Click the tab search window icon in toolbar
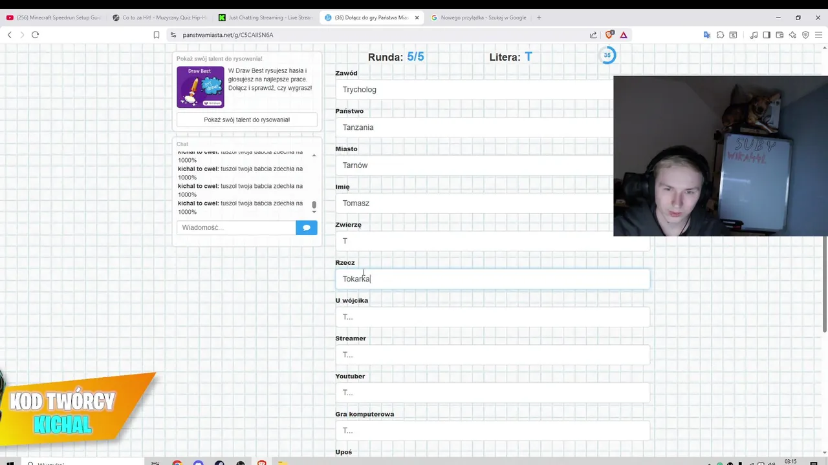 734,35
